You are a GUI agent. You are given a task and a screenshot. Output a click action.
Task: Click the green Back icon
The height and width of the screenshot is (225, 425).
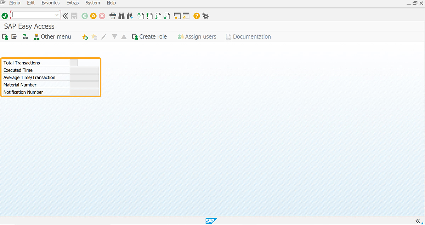click(x=85, y=16)
